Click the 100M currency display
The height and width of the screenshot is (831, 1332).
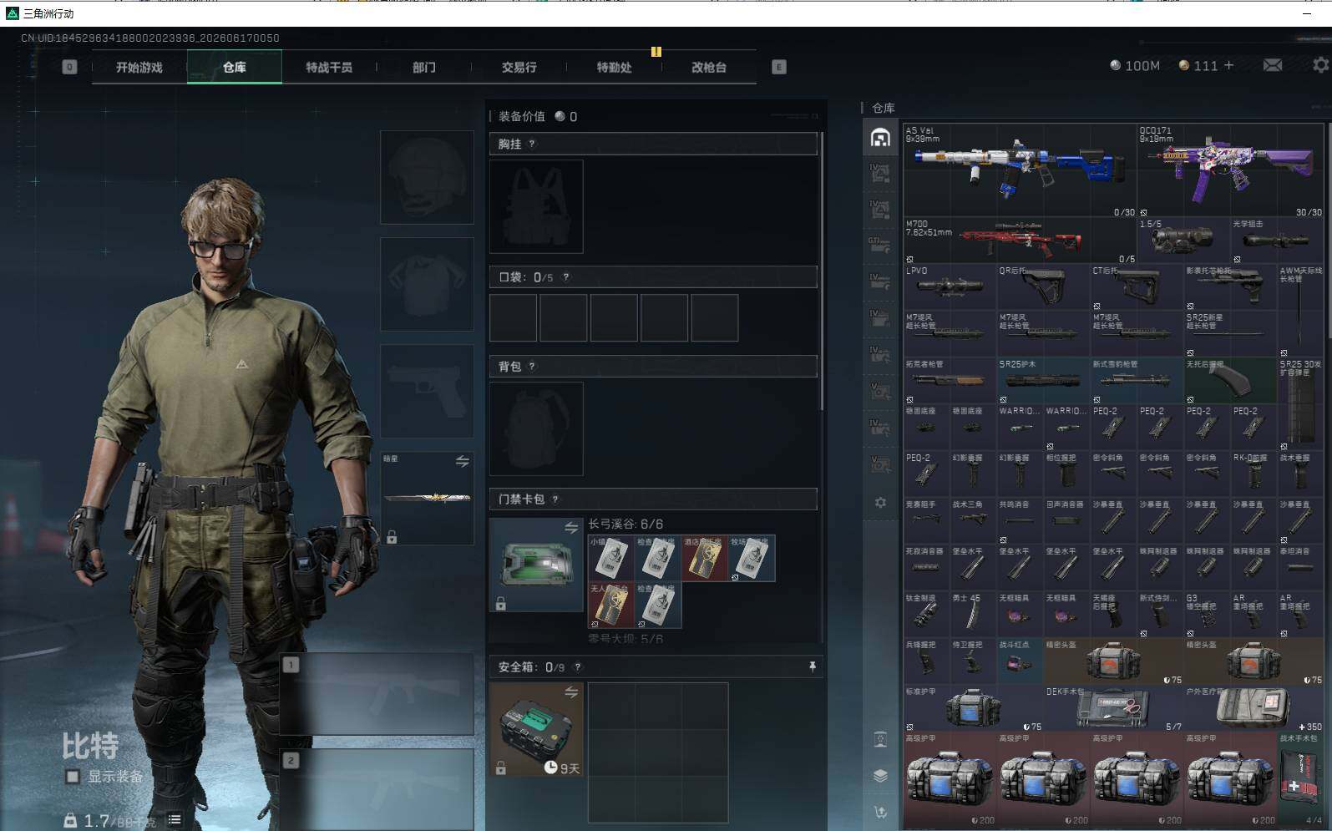click(x=1135, y=65)
